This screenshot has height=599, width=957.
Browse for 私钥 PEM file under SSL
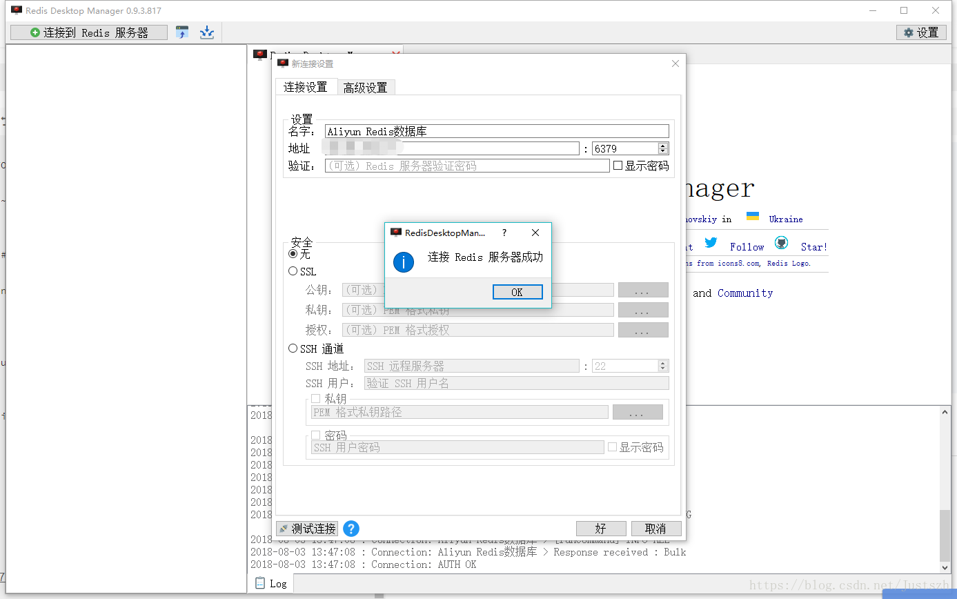pyautogui.click(x=643, y=310)
